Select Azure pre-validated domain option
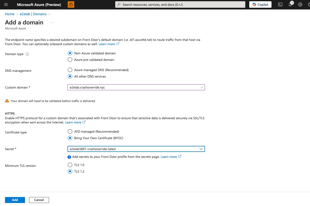The height and width of the screenshot is (206, 310). (x=70, y=60)
